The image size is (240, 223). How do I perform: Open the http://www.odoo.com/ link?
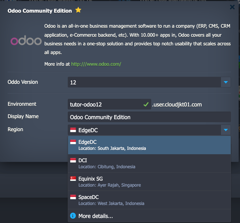[96, 64]
